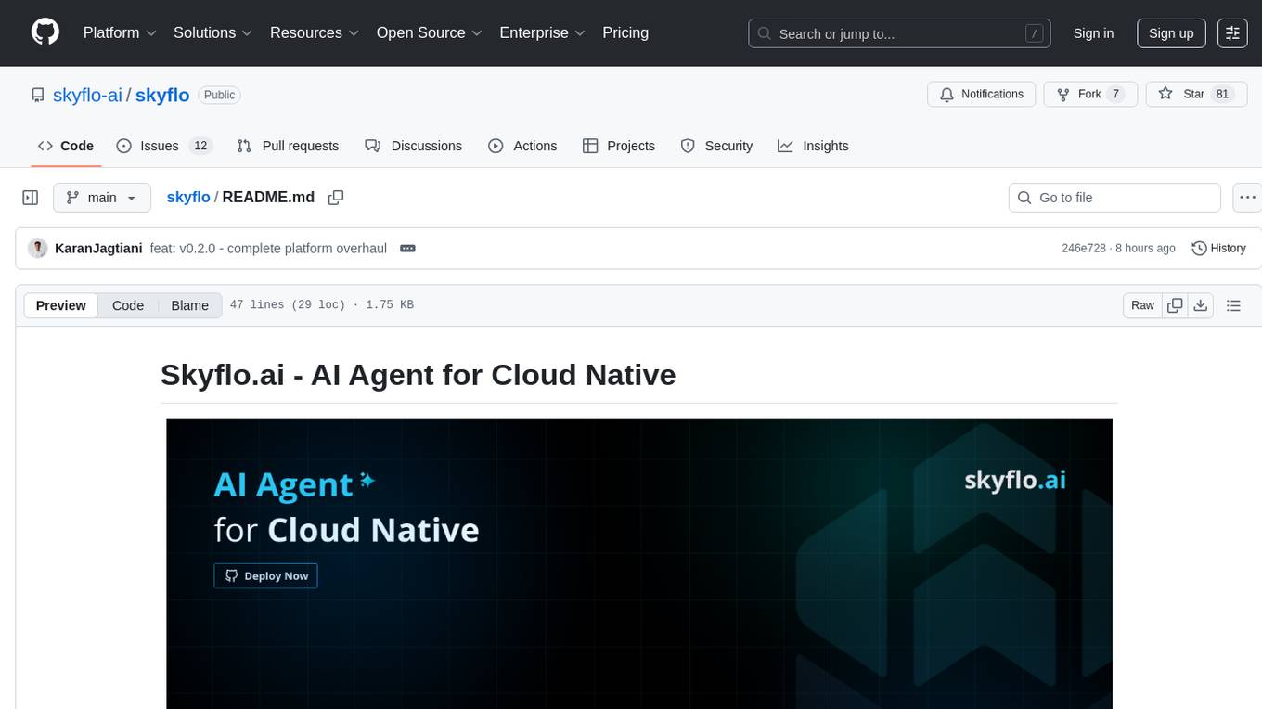The height and width of the screenshot is (709, 1262).
Task: Go to skyflo root in breadcrumb
Action: [188, 197]
